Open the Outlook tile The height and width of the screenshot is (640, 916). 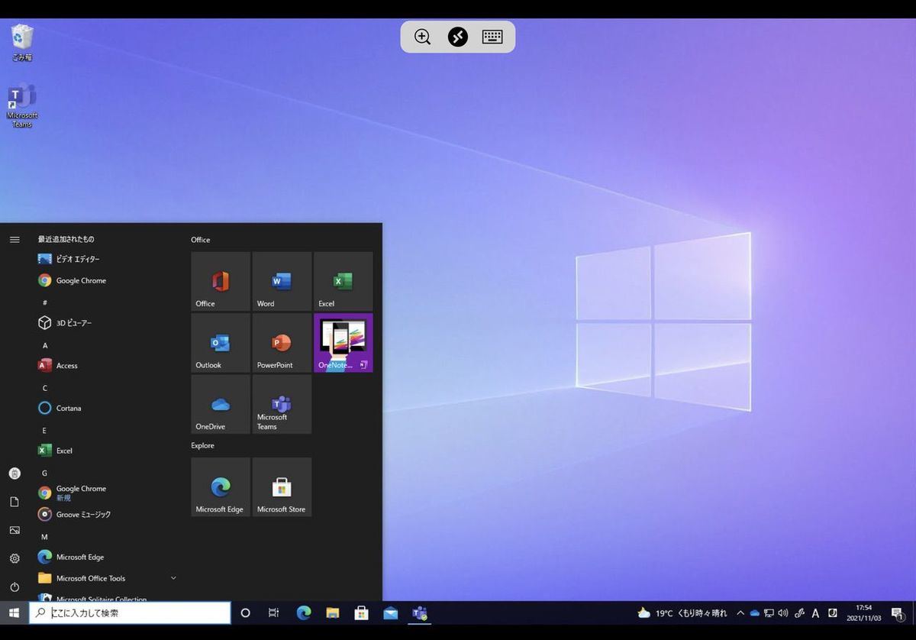(221, 343)
